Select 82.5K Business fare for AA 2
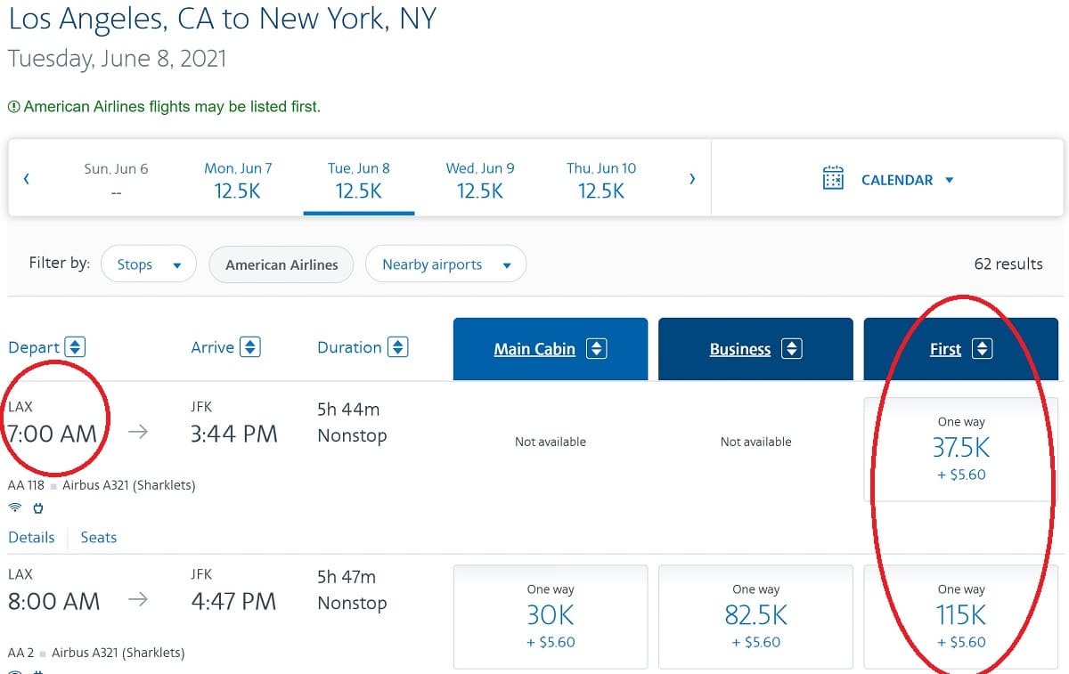Viewport: 1069px width, 674px height. click(x=755, y=616)
